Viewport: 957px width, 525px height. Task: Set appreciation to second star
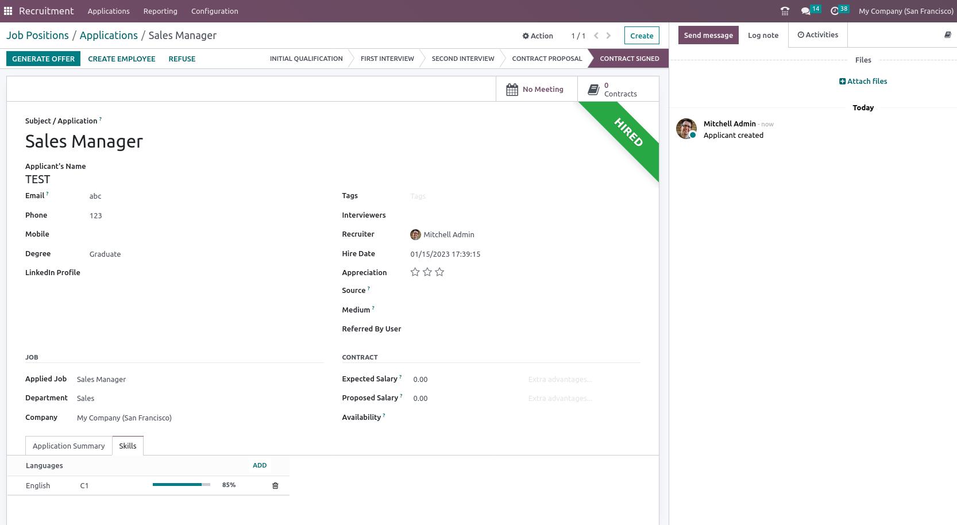pyautogui.click(x=427, y=272)
